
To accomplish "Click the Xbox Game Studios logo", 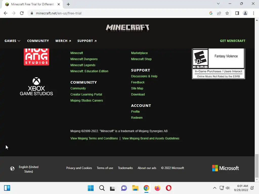I will pos(36,86).
